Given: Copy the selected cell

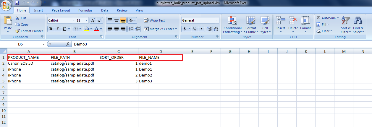Looking at the screenshot, I should 22,25.
